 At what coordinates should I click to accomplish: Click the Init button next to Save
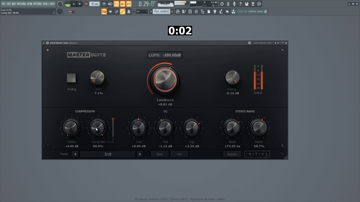pos(179,154)
